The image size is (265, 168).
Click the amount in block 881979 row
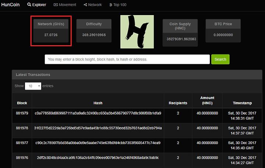(207, 113)
